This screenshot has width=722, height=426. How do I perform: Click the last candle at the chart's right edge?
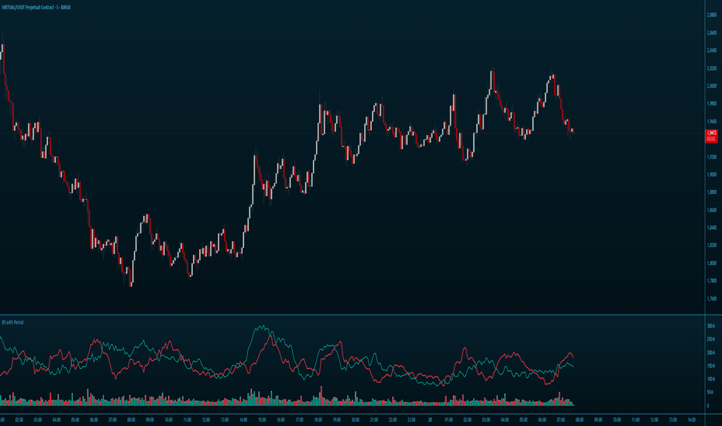pos(572,132)
